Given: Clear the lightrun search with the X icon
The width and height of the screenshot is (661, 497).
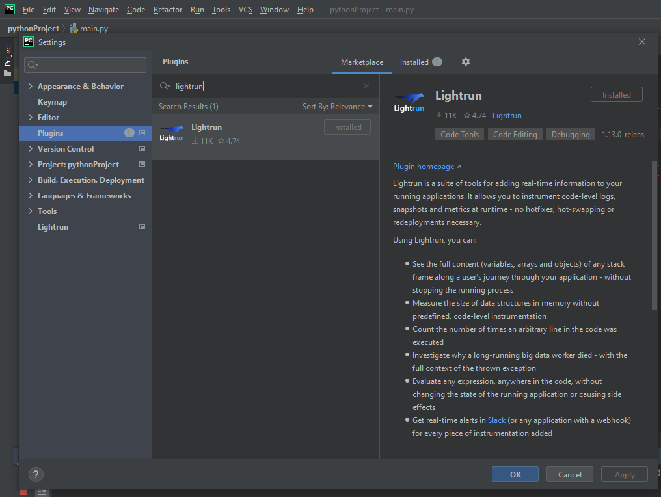Looking at the screenshot, I should (x=366, y=85).
